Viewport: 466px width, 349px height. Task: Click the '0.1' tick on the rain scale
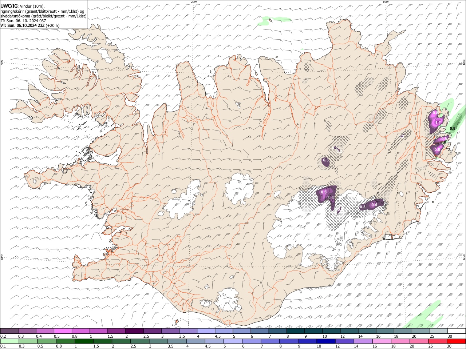(3, 346)
